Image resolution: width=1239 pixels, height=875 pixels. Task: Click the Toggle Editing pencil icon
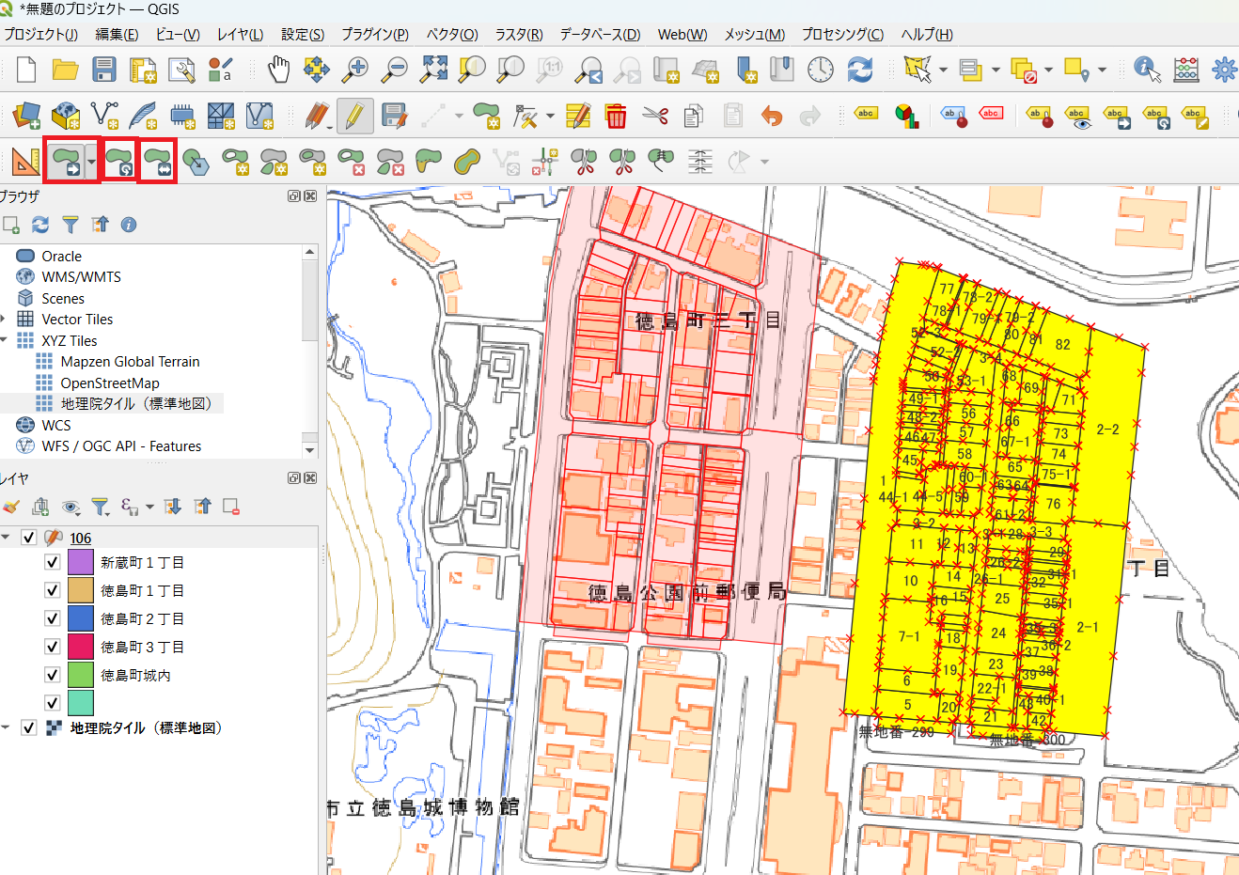[x=354, y=116]
